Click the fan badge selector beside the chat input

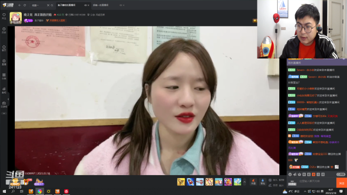click(292, 182)
